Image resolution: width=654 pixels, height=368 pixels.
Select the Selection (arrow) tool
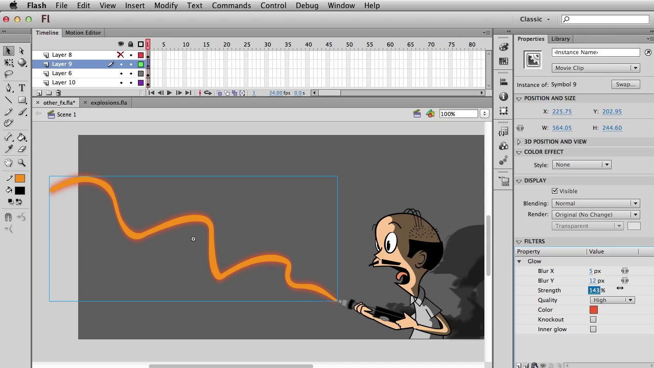tap(8, 51)
